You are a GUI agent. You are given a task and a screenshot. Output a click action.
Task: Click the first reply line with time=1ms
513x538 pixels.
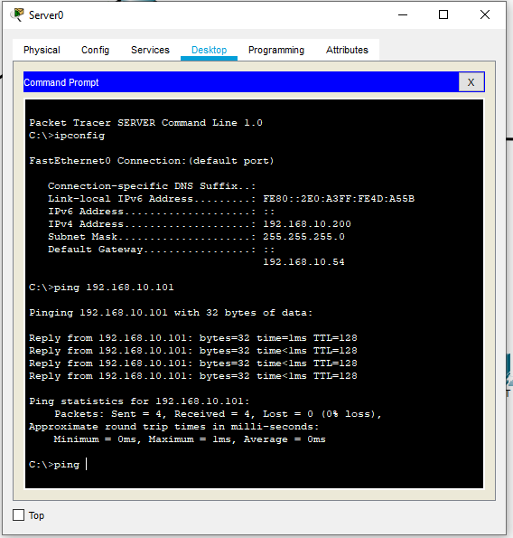(193, 338)
